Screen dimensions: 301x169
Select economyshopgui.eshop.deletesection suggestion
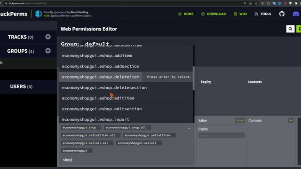point(126,88)
